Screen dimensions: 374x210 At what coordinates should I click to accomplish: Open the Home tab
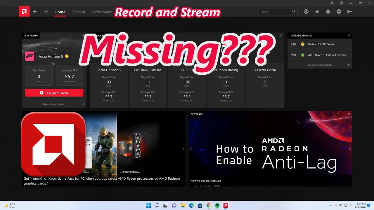60,12
